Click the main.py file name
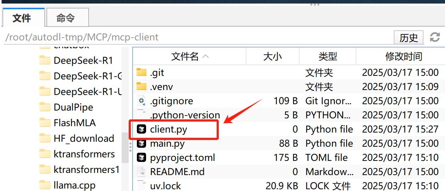This screenshot has width=445, height=191. tap(167, 143)
